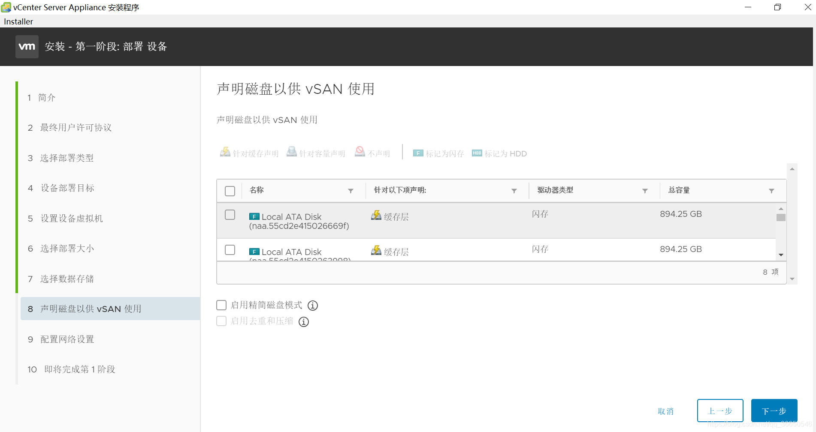Click the claim for cache tier icon

point(225,152)
